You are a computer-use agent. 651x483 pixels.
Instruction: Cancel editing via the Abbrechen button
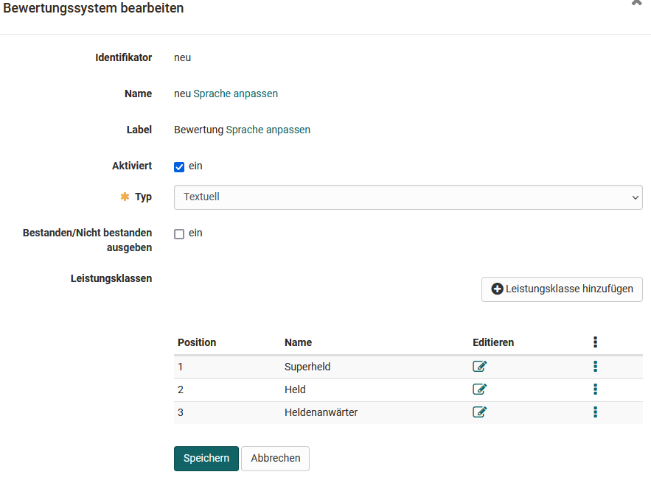pyautogui.click(x=275, y=458)
